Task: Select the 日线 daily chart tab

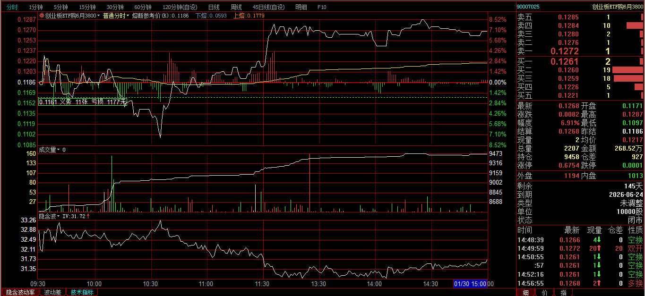Action: (214, 7)
